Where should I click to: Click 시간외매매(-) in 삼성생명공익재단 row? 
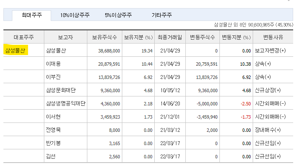(270, 103)
